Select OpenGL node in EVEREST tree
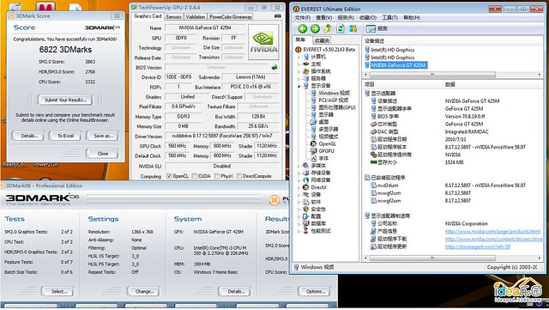This screenshot has width=549, height=310. (327, 143)
